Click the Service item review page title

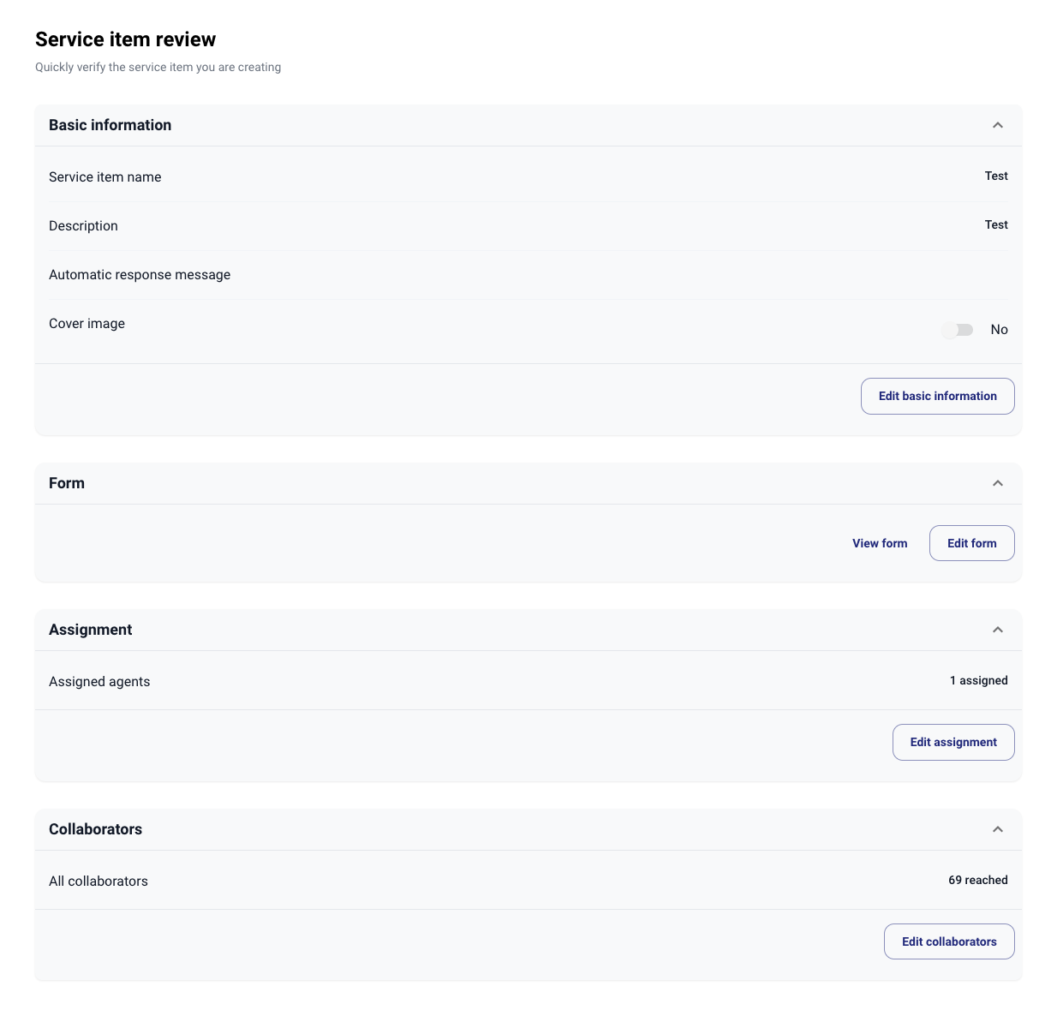click(125, 39)
